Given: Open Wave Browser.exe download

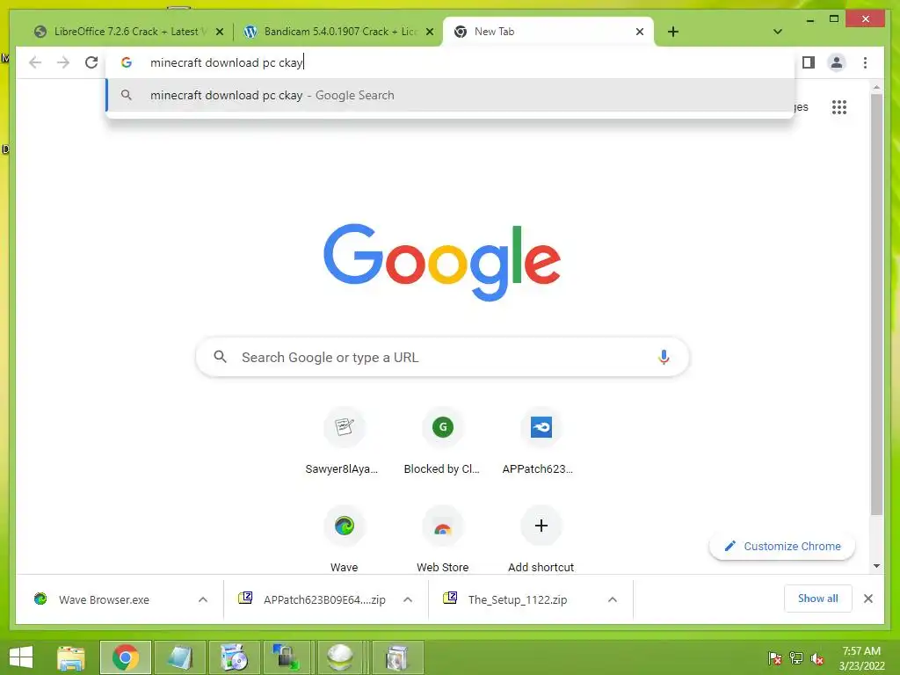Looking at the screenshot, I should coord(104,599).
